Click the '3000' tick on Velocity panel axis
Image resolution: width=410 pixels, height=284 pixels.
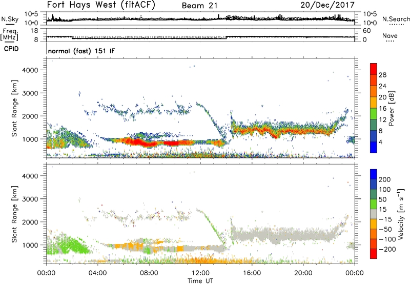(30, 199)
